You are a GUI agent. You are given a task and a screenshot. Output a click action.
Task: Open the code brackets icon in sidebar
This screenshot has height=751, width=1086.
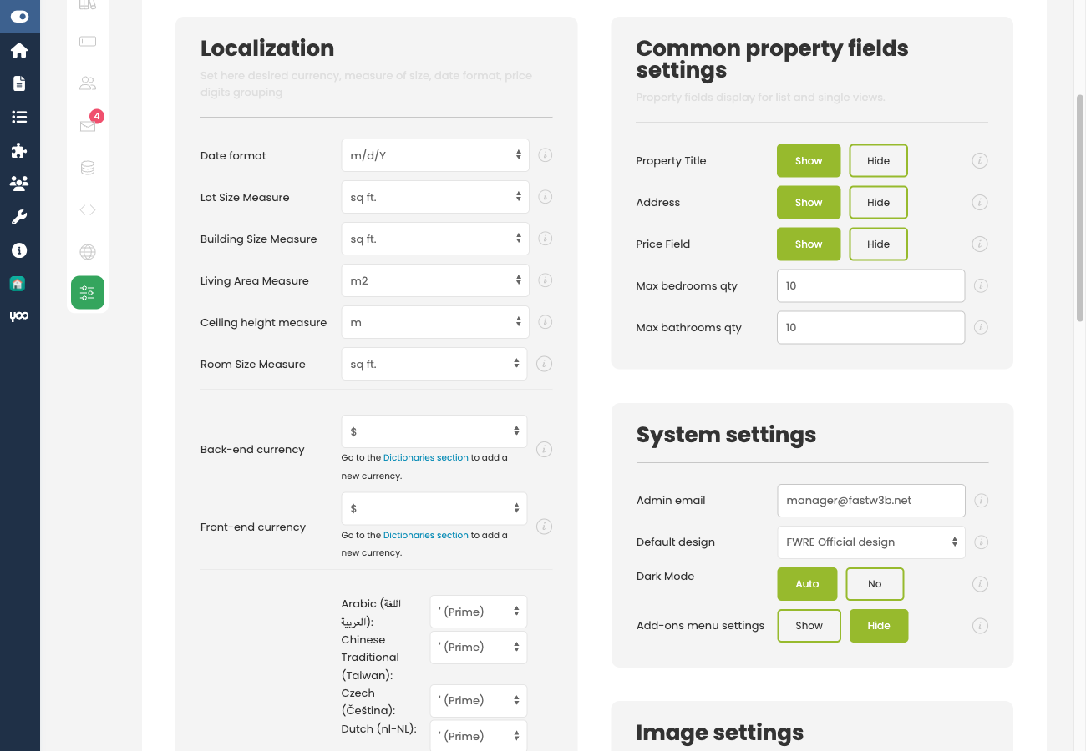[87, 209]
